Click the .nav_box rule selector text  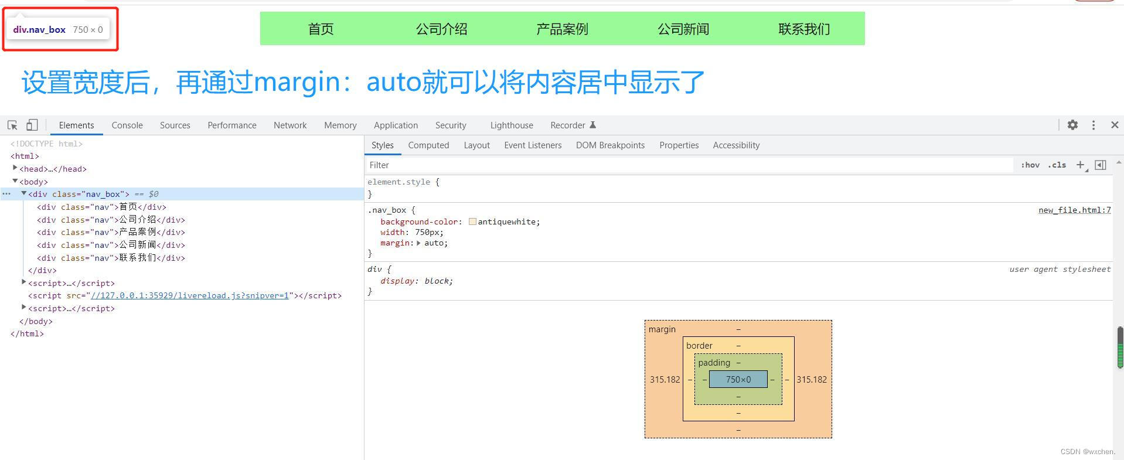387,210
